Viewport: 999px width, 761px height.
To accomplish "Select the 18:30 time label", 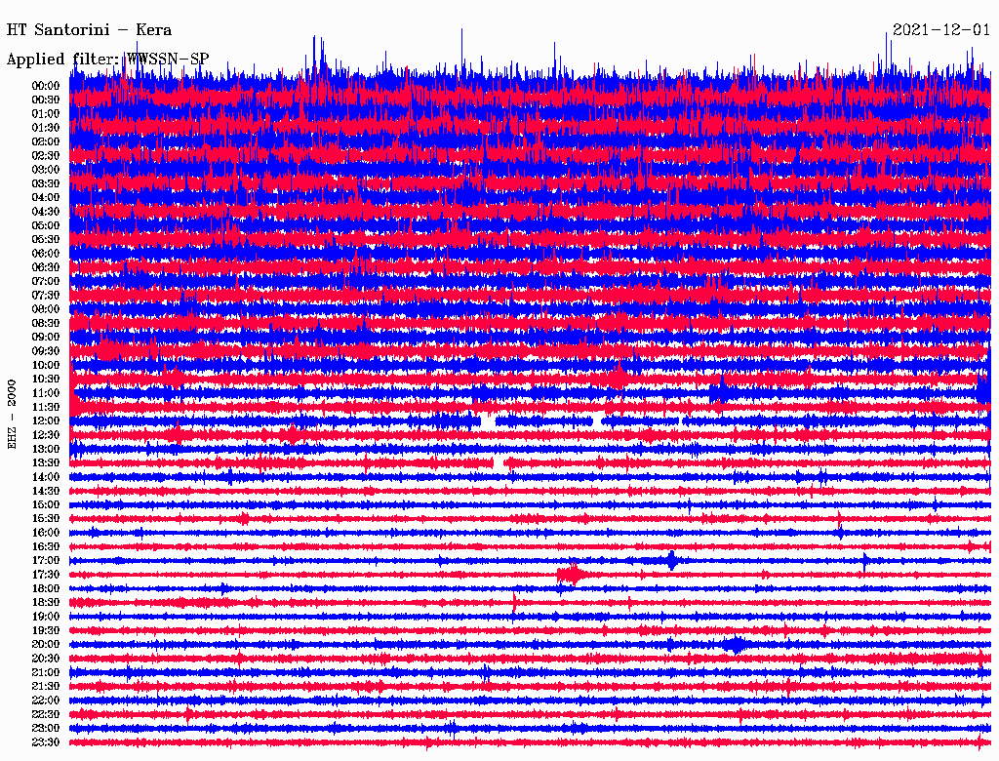I will point(46,602).
